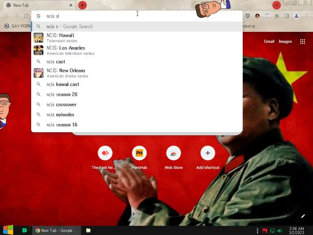Select 'ncis season 20' suggestion
The height and width of the screenshot is (235, 313).
coord(137,94)
